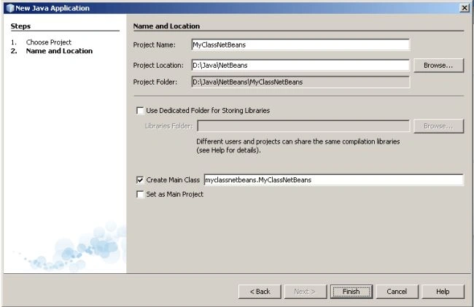This screenshot has height=307, width=474.
Task: Click the Project Folder field
Action: (300, 82)
